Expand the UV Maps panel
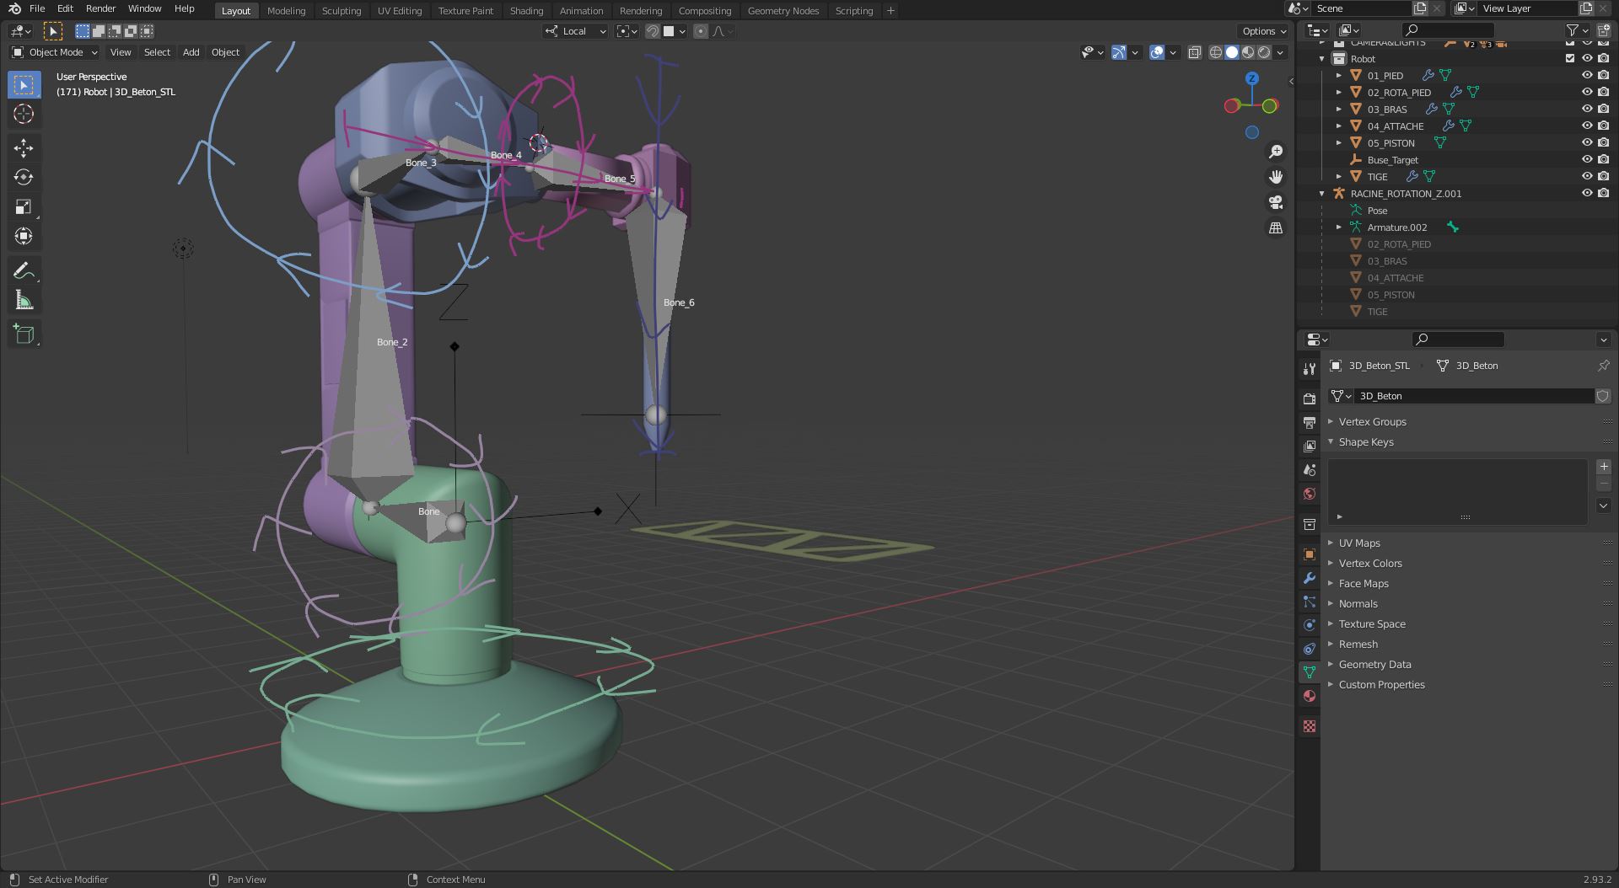The height and width of the screenshot is (888, 1619). click(x=1358, y=543)
